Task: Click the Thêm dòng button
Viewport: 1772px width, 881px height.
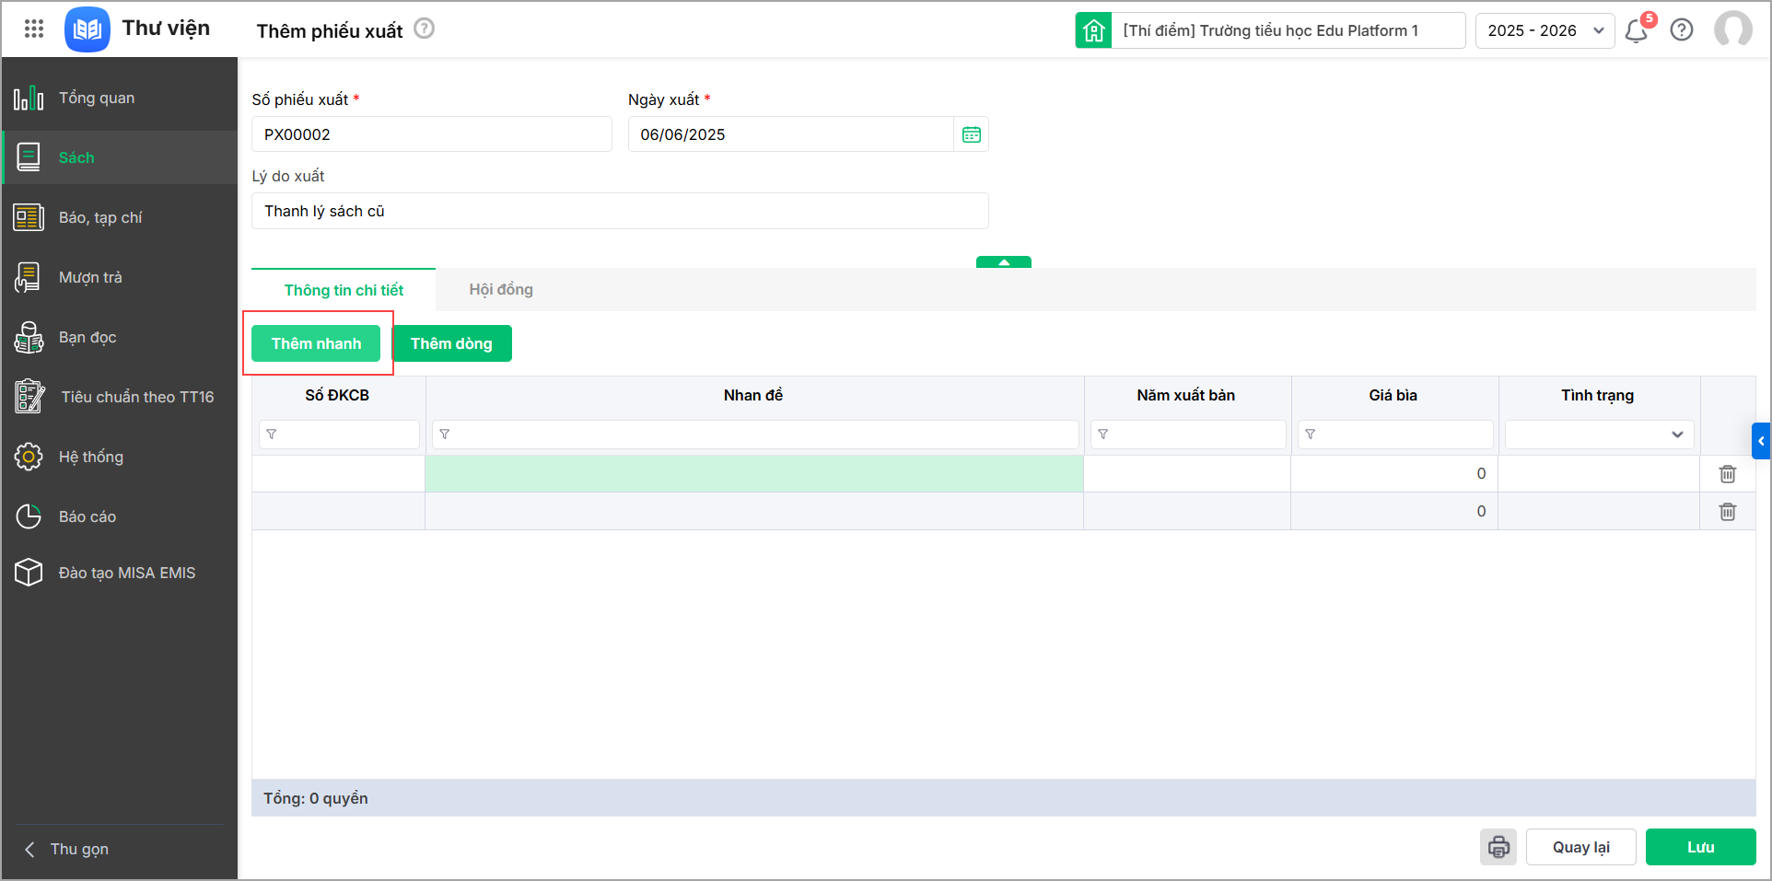Action: (x=451, y=343)
